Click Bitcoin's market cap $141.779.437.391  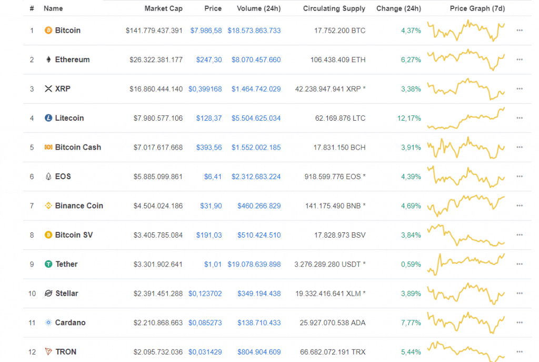(154, 31)
